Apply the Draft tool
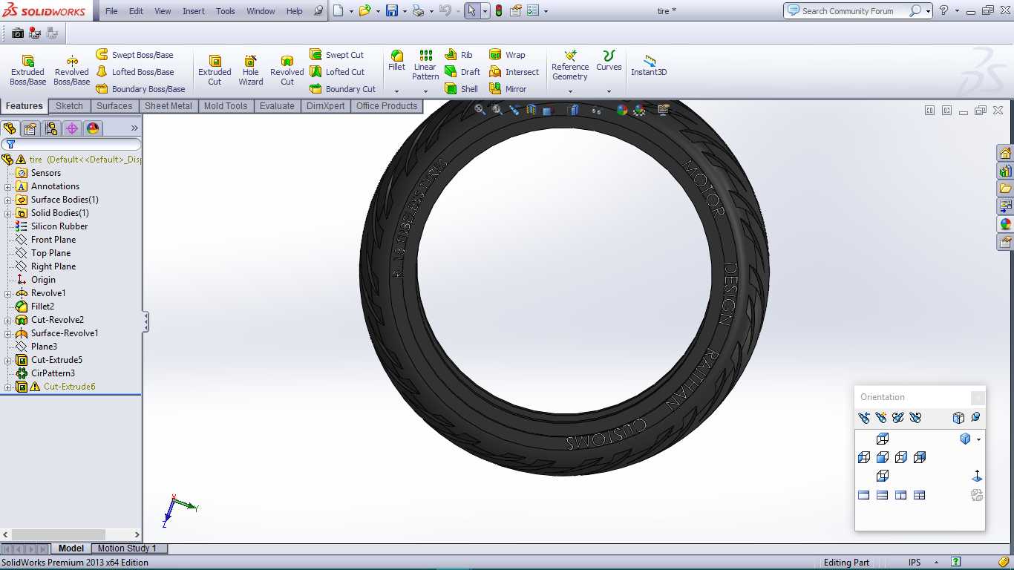The height and width of the screenshot is (570, 1014). click(462, 72)
